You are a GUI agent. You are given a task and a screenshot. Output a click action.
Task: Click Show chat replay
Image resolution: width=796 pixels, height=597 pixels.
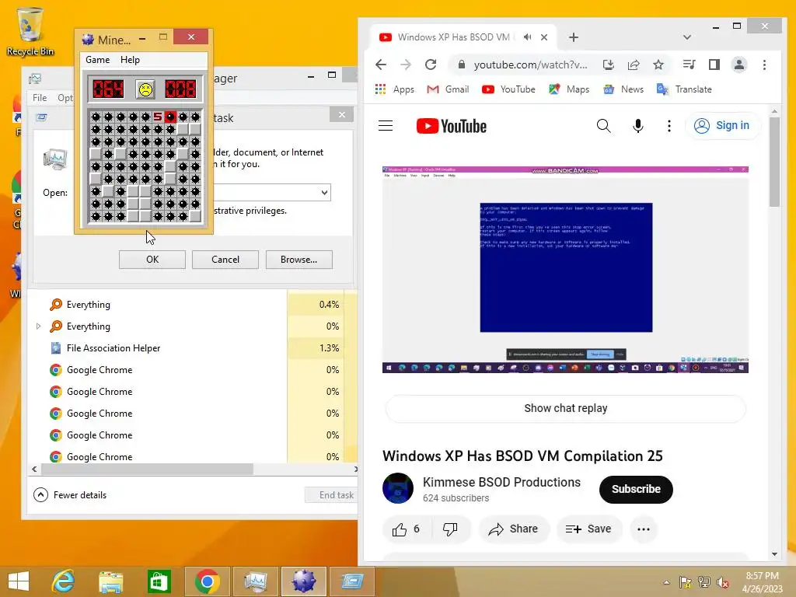click(566, 408)
